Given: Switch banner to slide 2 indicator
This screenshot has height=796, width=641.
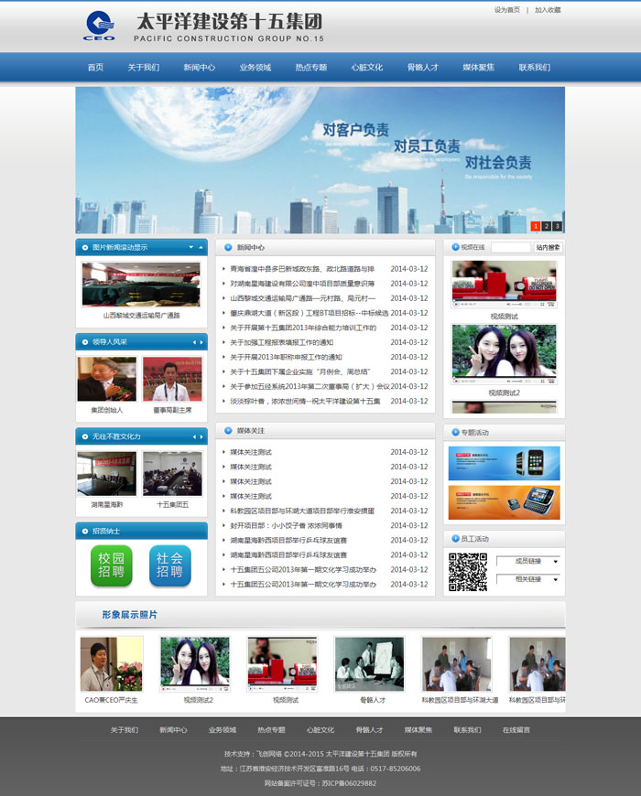Looking at the screenshot, I should [x=547, y=226].
